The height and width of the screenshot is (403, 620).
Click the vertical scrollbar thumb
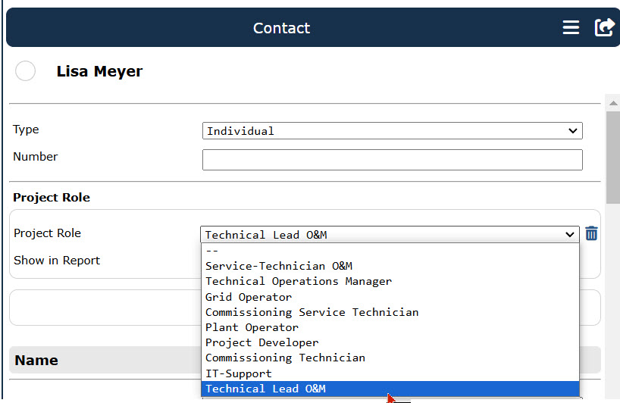coord(613,158)
